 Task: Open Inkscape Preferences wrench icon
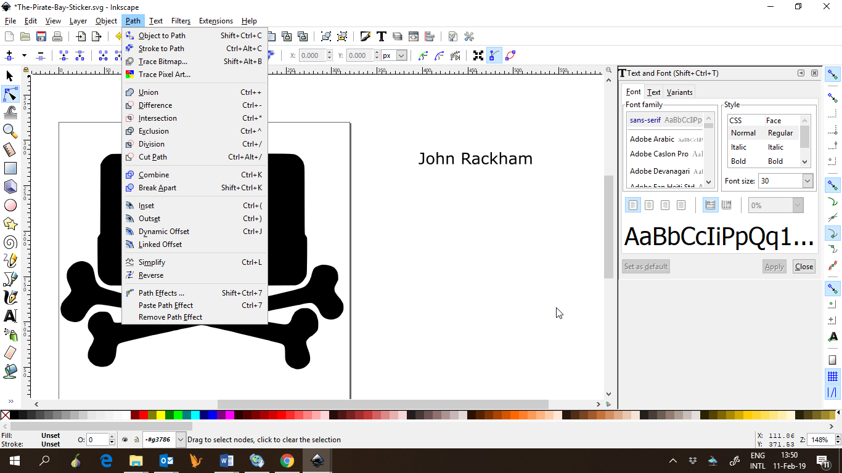(x=469, y=36)
